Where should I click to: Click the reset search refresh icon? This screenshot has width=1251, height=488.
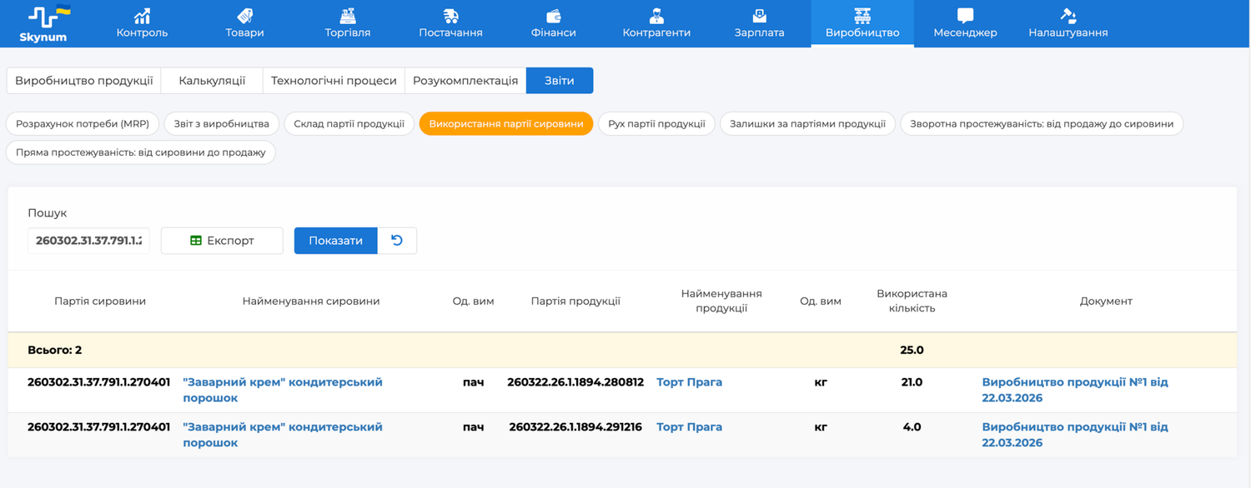coord(397,241)
